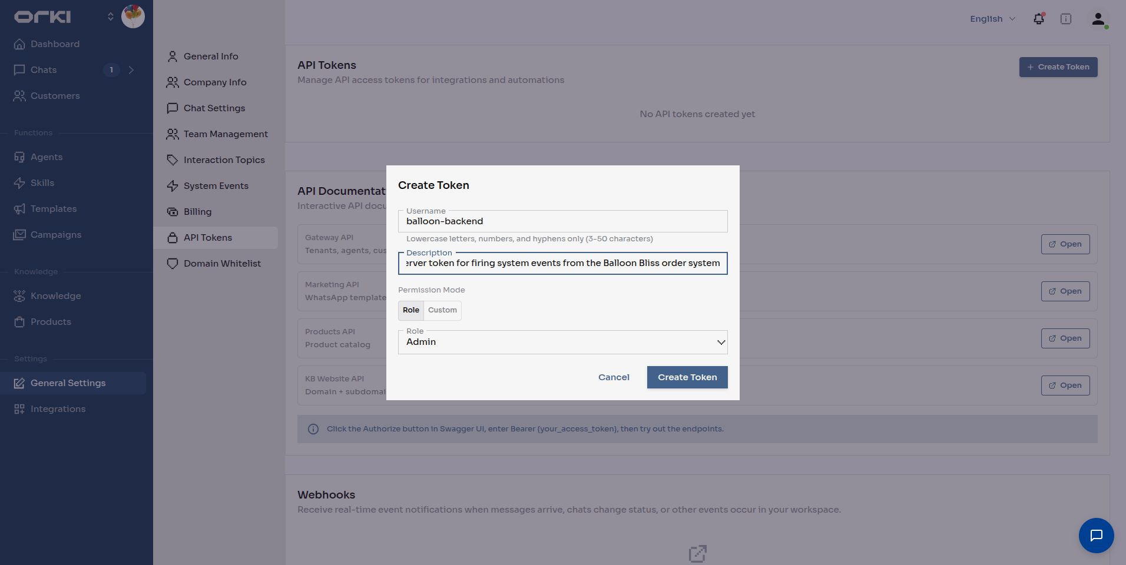This screenshot has width=1126, height=565.
Task: Open Products in sidebar
Action: [51, 322]
